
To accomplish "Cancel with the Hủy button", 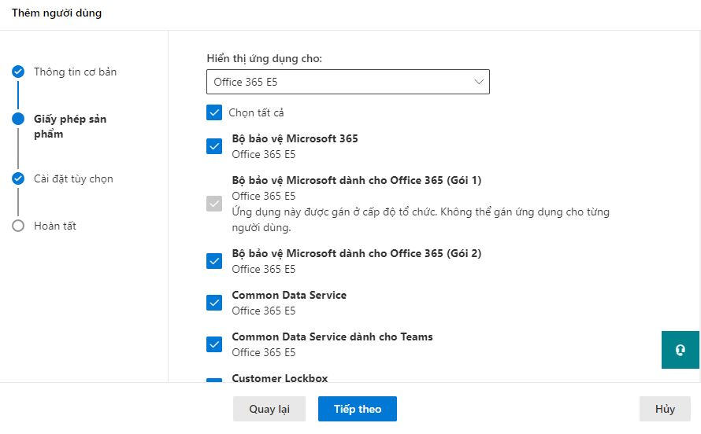I will click(x=665, y=409).
